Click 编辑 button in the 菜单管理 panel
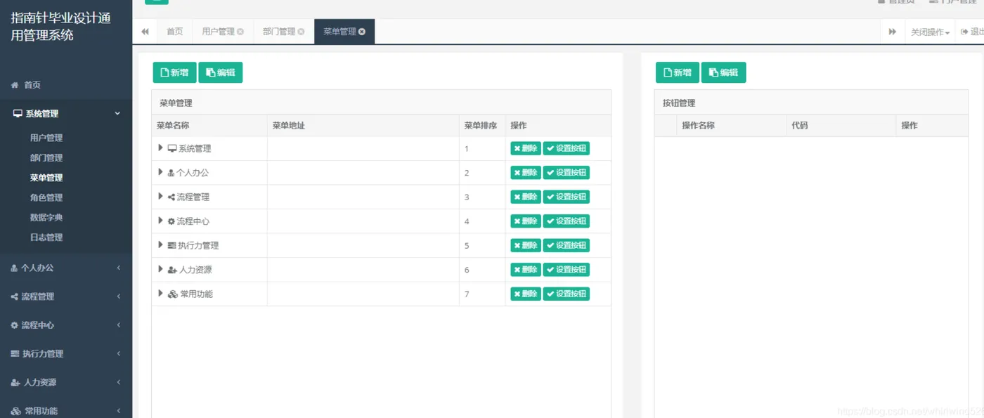 tap(220, 72)
